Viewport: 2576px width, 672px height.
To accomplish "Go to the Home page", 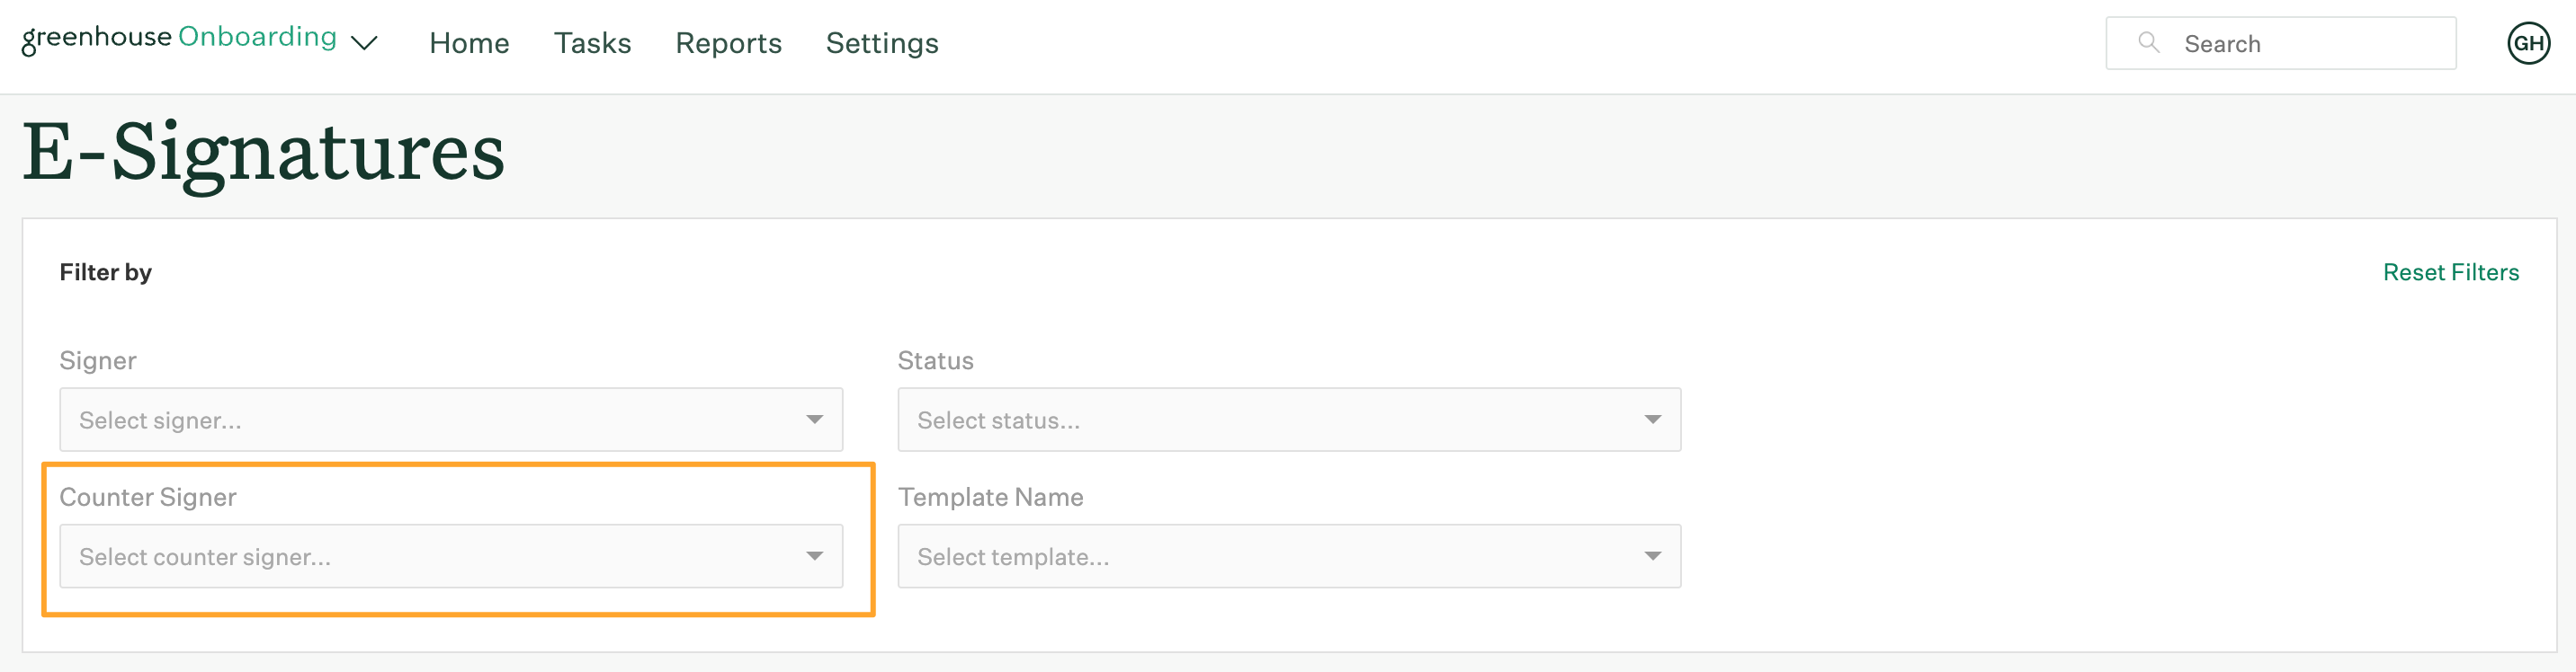I will [469, 43].
